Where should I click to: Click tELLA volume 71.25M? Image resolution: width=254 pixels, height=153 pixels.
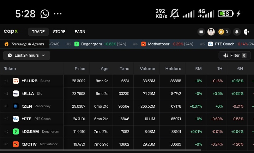tap(149, 94)
